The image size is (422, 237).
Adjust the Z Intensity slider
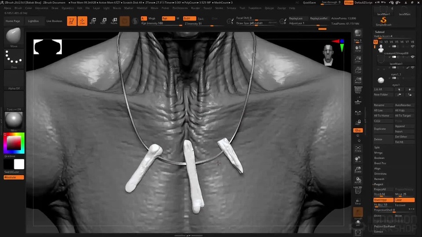204,24
